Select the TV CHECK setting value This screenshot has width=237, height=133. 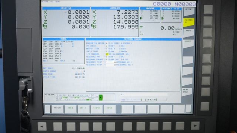(x=107, y=46)
